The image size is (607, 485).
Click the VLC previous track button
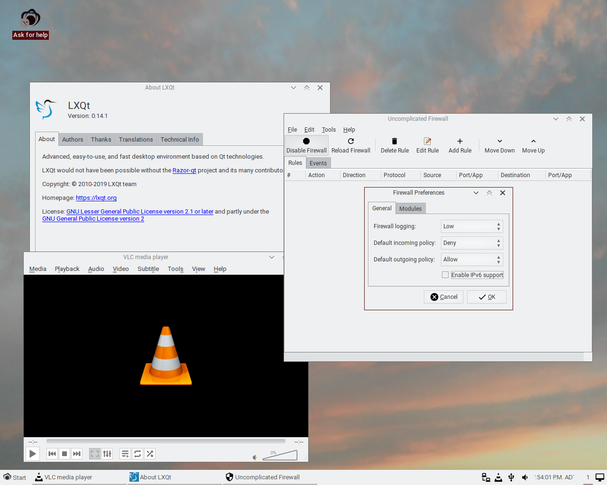click(x=52, y=454)
